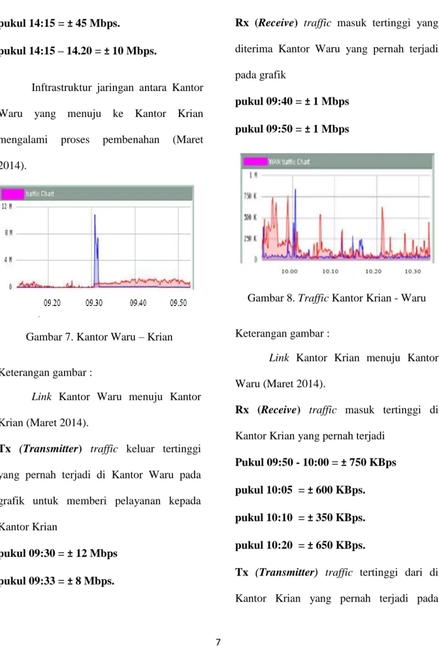This screenshot has width=439, height=661.
Task: Click the line 'Waru (Maret 2014).'
Action: pos(280,384)
